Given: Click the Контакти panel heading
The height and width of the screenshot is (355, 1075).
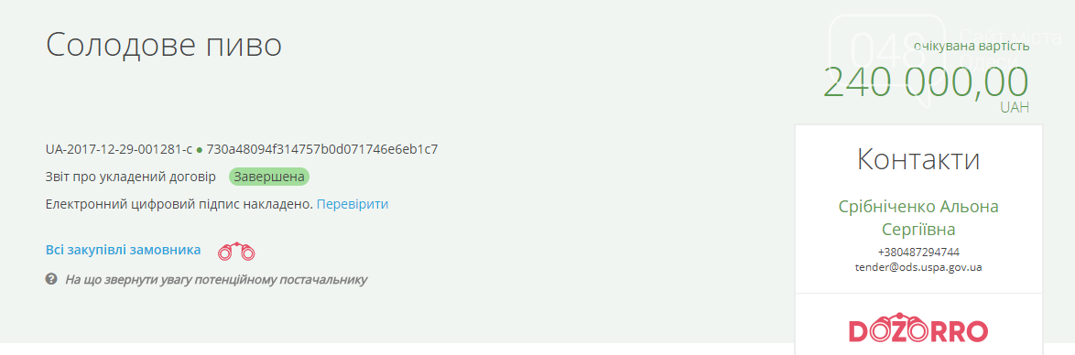Looking at the screenshot, I should [x=918, y=160].
